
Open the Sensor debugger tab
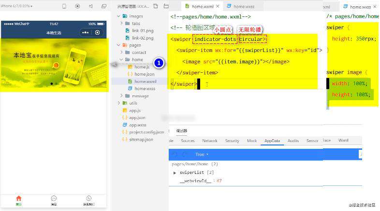tap(312, 141)
